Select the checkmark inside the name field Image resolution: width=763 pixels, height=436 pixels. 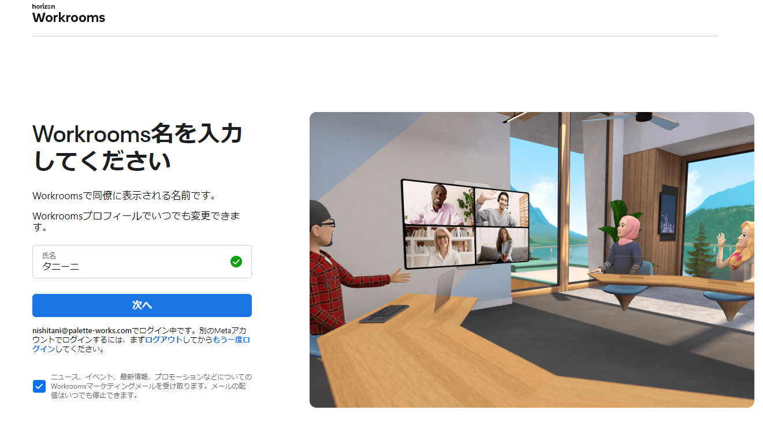(x=236, y=262)
